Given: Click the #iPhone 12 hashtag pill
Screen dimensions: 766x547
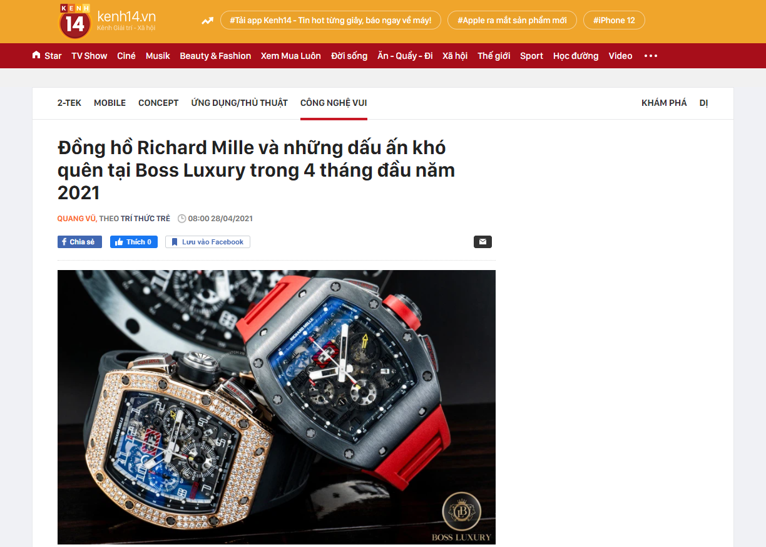Looking at the screenshot, I should [614, 21].
